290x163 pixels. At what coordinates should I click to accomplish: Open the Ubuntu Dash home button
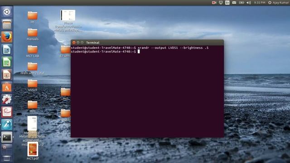click(x=7, y=12)
